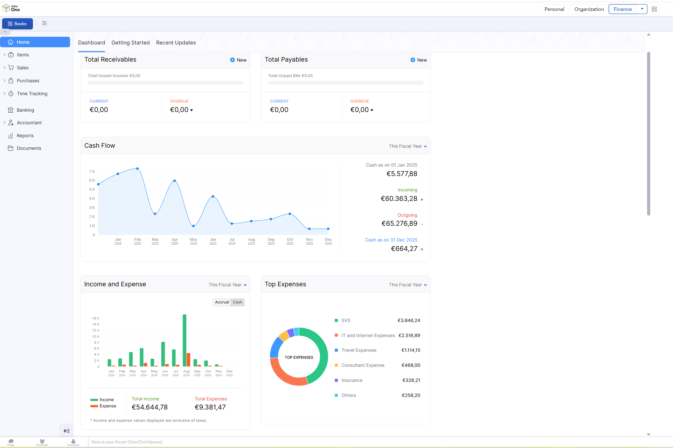Open the apps grid icon
Viewport: 673px width, 448px height.
pos(654,9)
